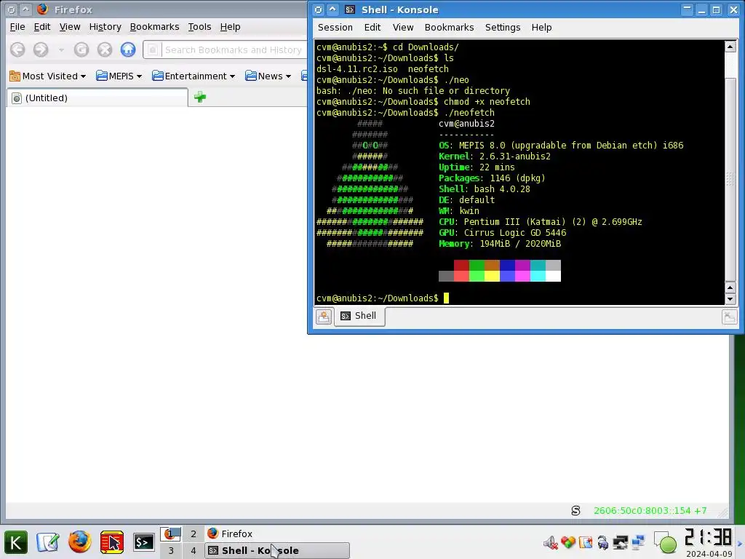Open Konsole View menu
745x559 pixels.
[403, 28]
